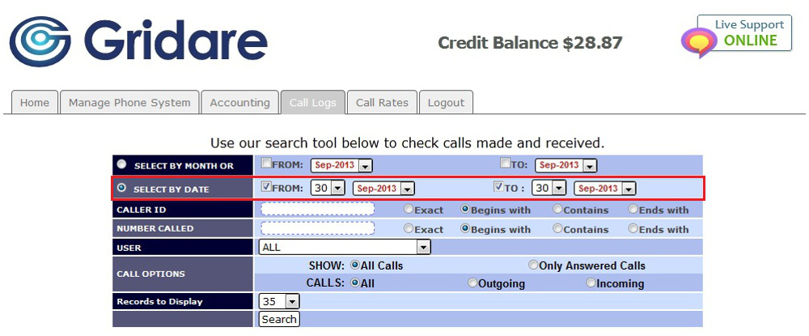Click the Logout tab

tap(446, 103)
